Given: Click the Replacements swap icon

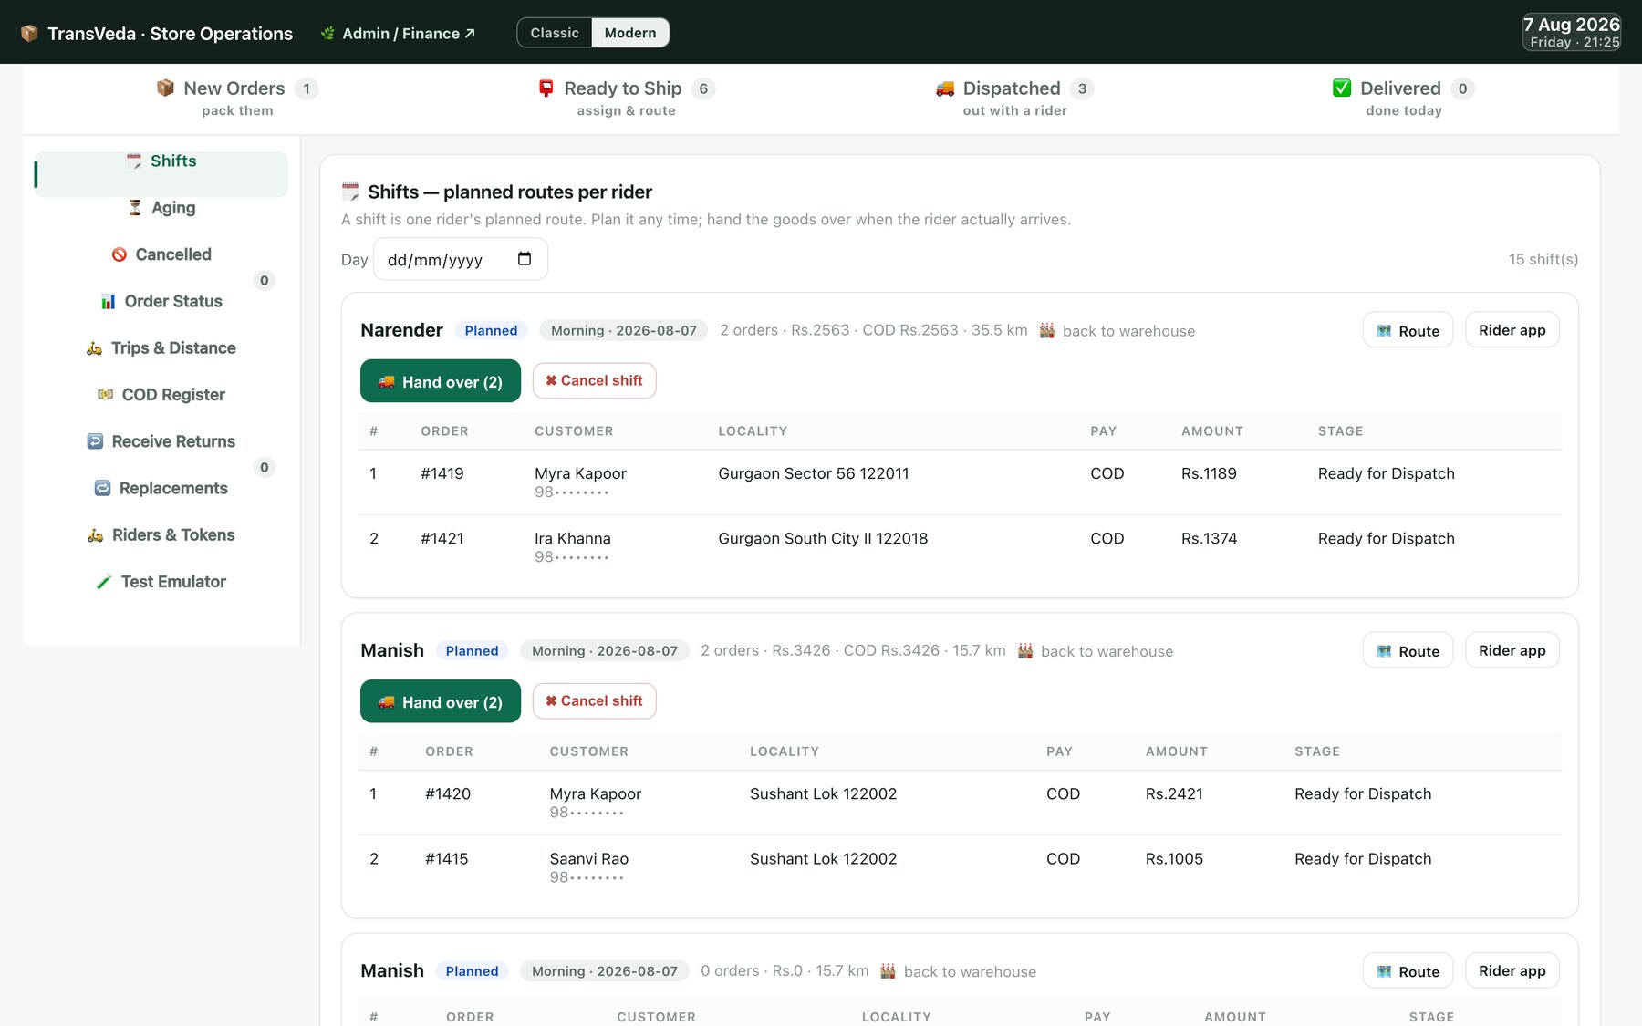Looking at the screenshot, I should click(103, 488).
